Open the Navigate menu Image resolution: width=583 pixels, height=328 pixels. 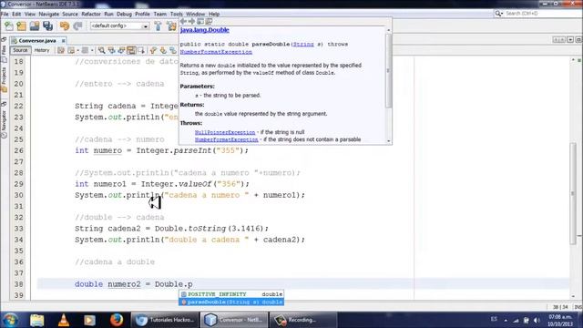pos(48,14)
